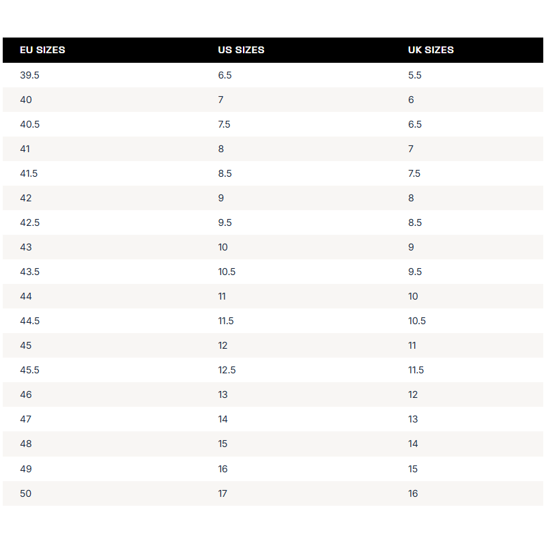Viewport: 546px width, 546px height.
Task: Click UK size 10.5 cell
Action: pyautogui.click(x=417, y=321)
